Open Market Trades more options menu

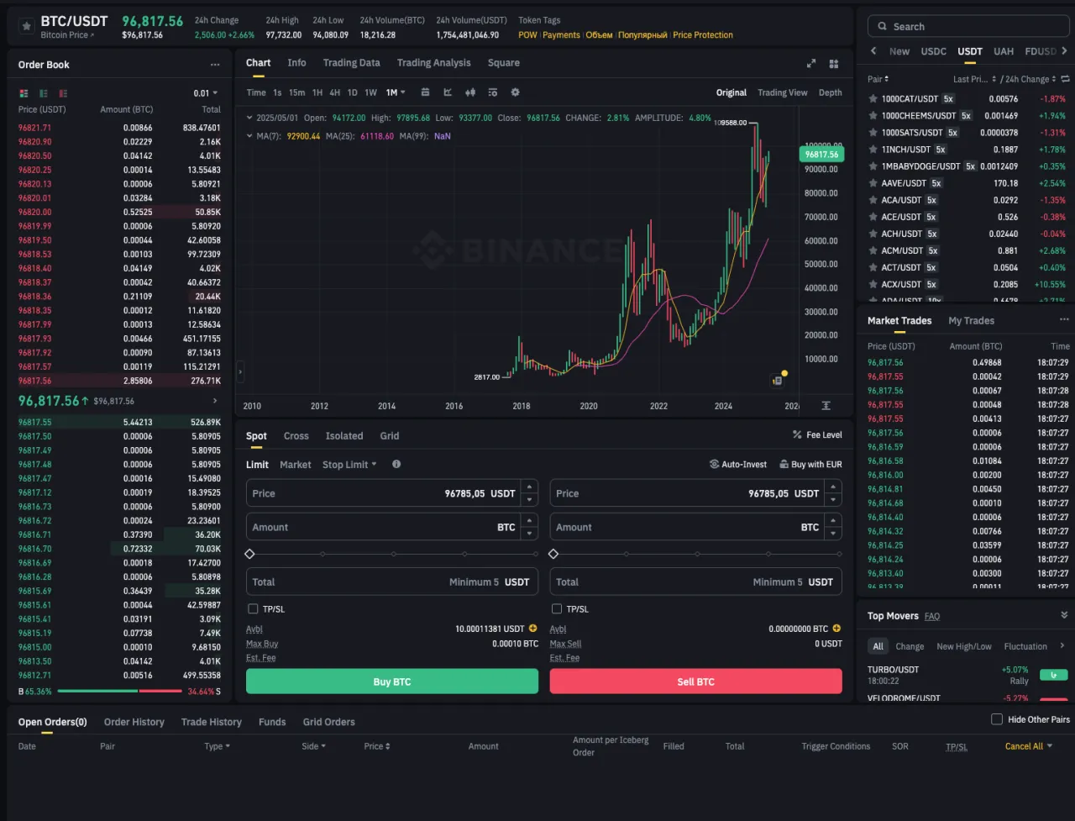point(1064,320)
